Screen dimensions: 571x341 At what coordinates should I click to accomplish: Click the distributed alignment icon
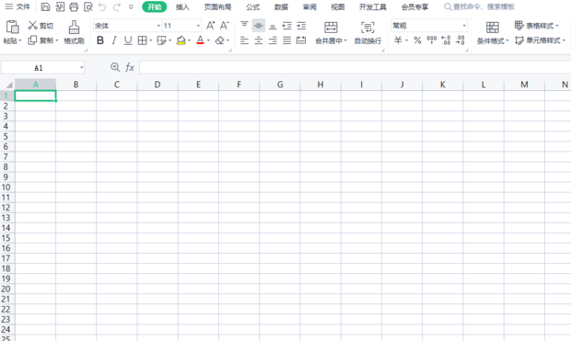click(301, 40)
